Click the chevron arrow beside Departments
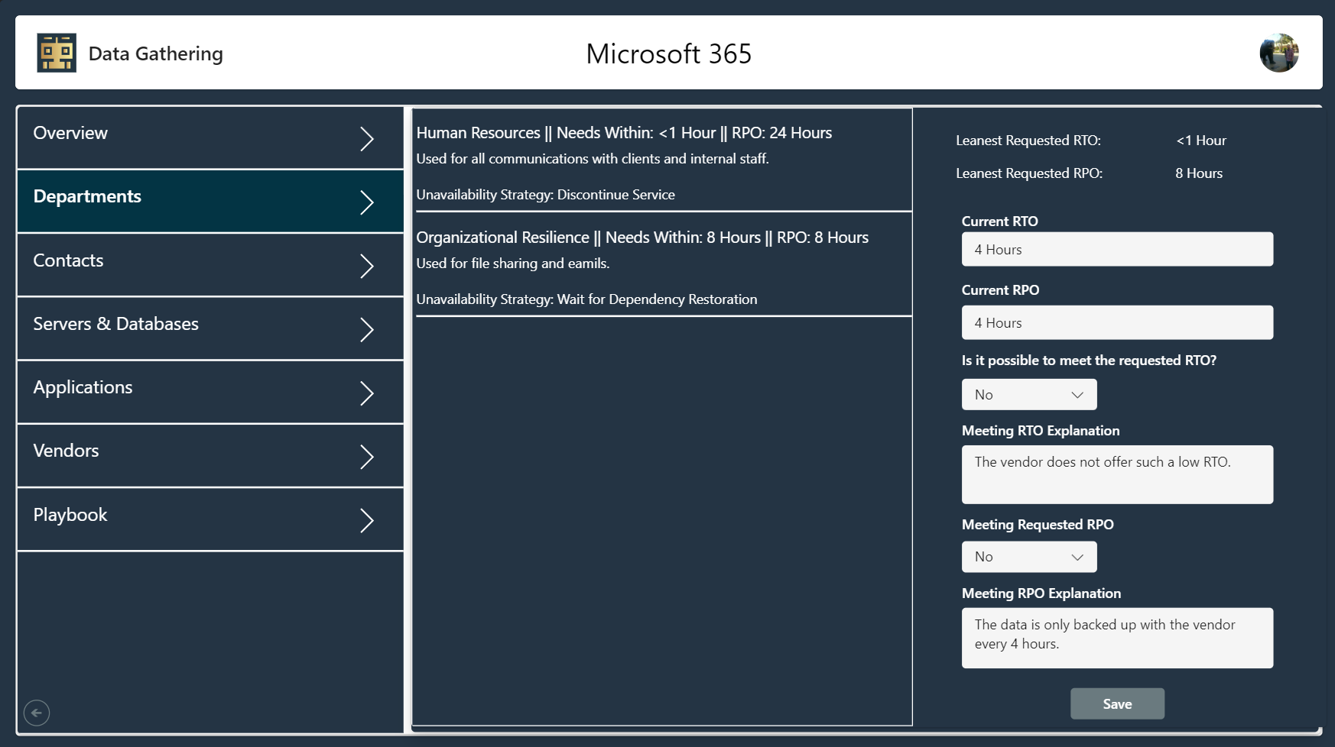 pos(367,202)
